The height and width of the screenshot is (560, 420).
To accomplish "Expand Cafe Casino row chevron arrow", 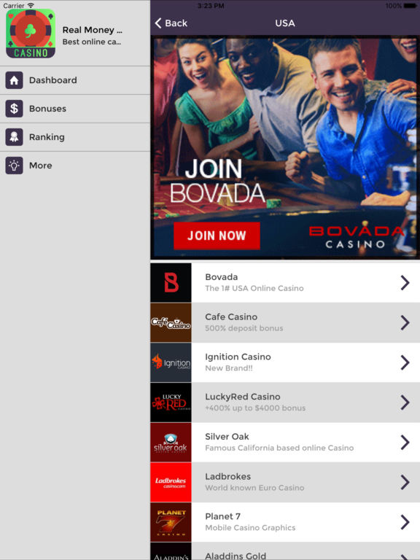I will 405,322.
